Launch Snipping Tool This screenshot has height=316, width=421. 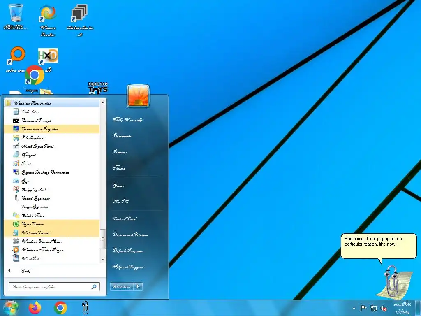(52, 189)
